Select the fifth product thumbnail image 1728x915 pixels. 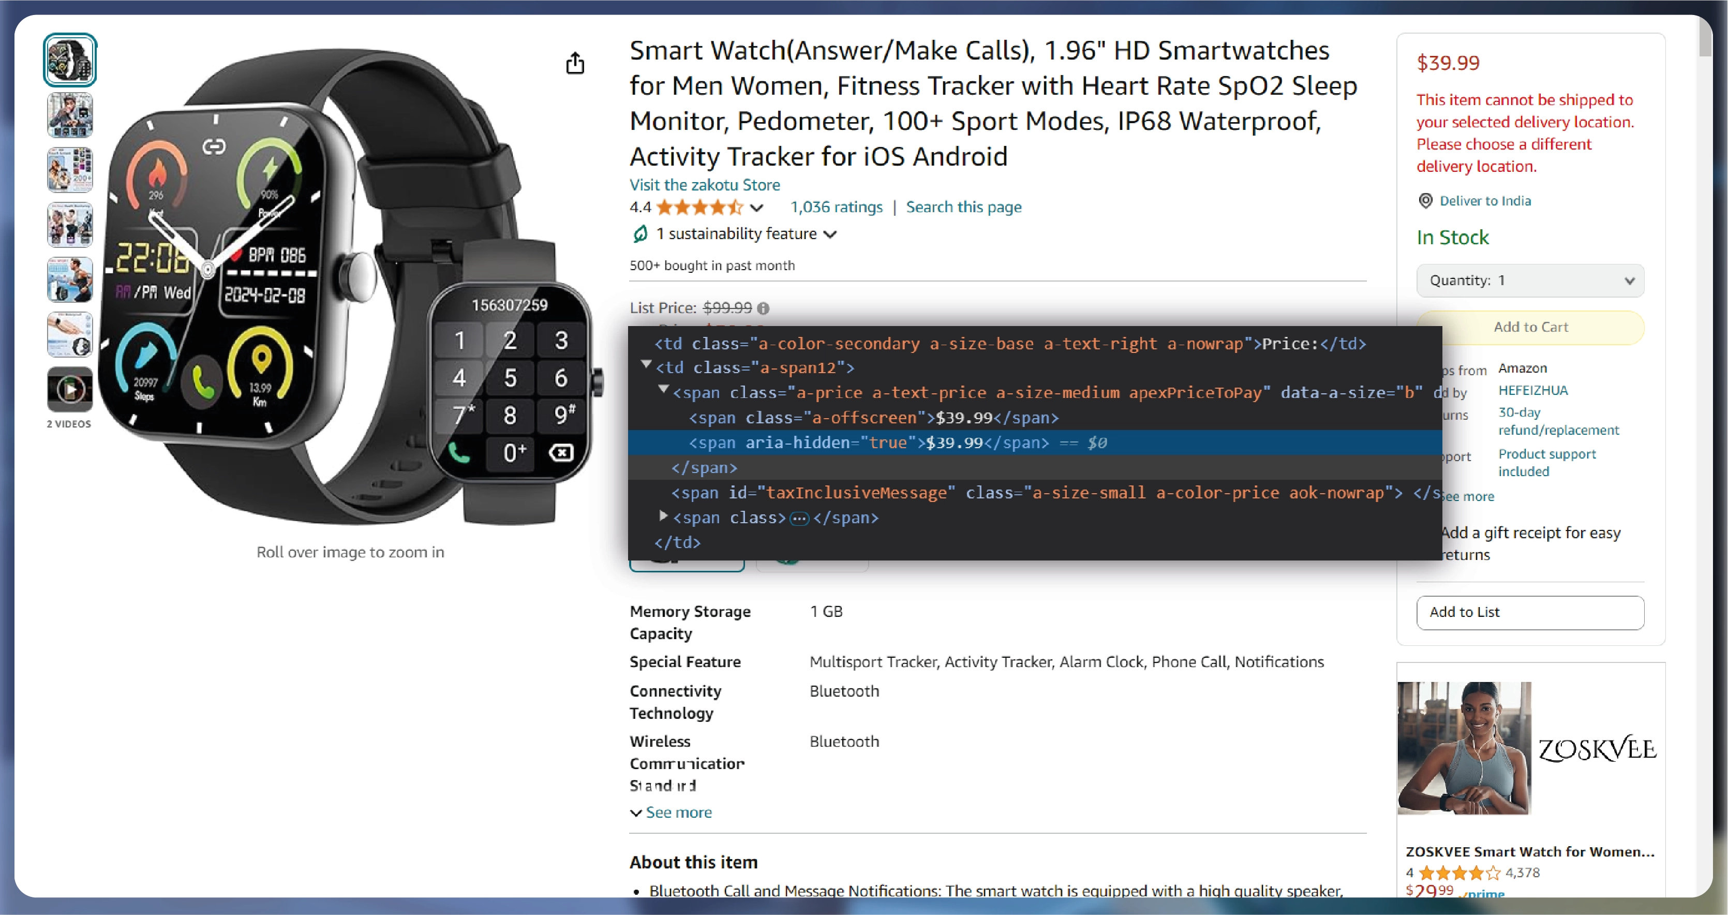(x=70, y=280)
